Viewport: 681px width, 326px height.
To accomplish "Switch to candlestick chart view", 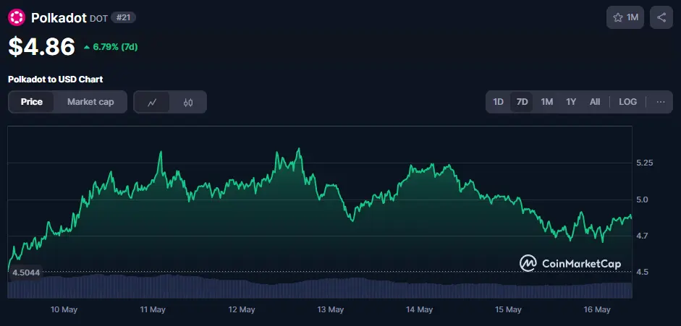I will point(188,103).
